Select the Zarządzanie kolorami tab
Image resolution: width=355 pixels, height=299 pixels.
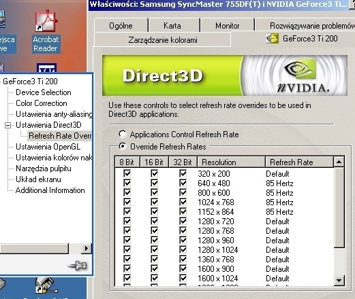tap(163, 40)
